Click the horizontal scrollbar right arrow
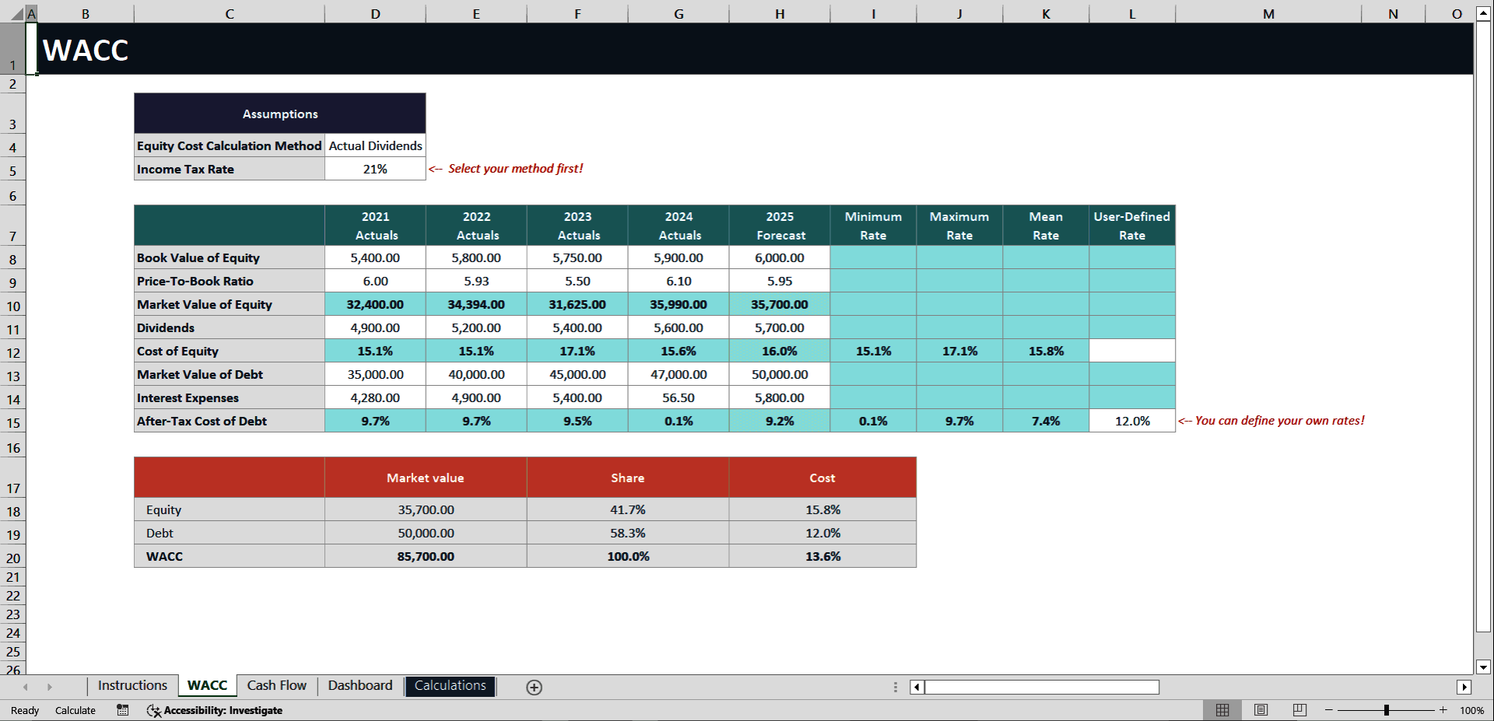 pos(1462,687)
